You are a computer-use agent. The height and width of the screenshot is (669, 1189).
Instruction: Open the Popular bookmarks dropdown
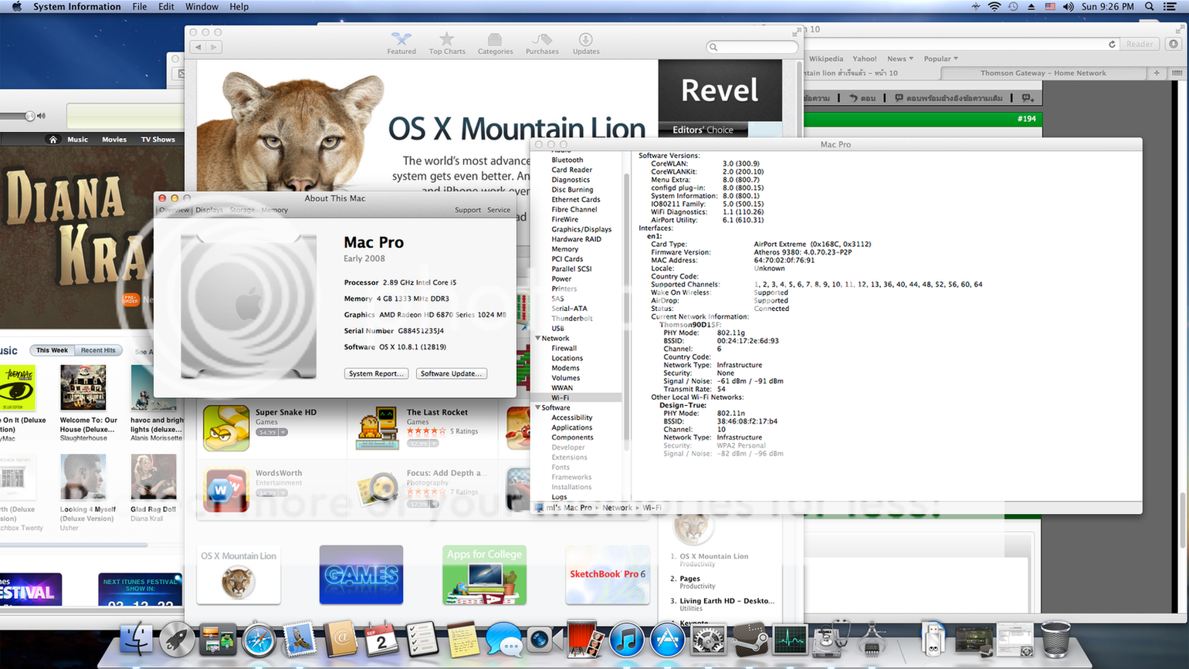point(940,59)
